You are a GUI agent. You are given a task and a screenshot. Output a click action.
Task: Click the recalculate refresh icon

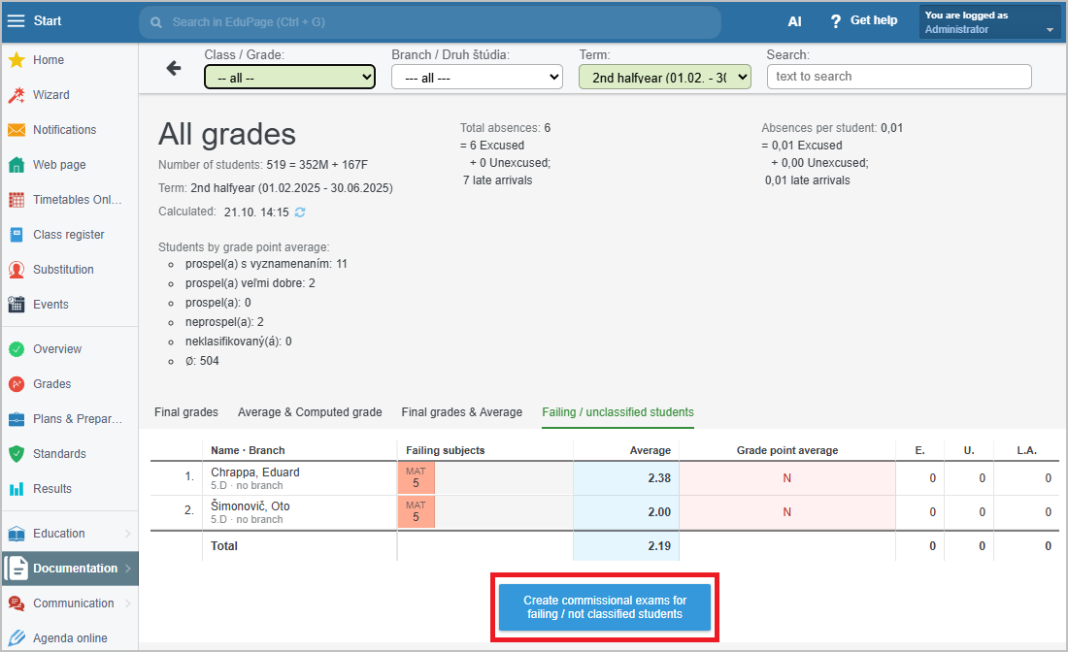click(300, 212)
